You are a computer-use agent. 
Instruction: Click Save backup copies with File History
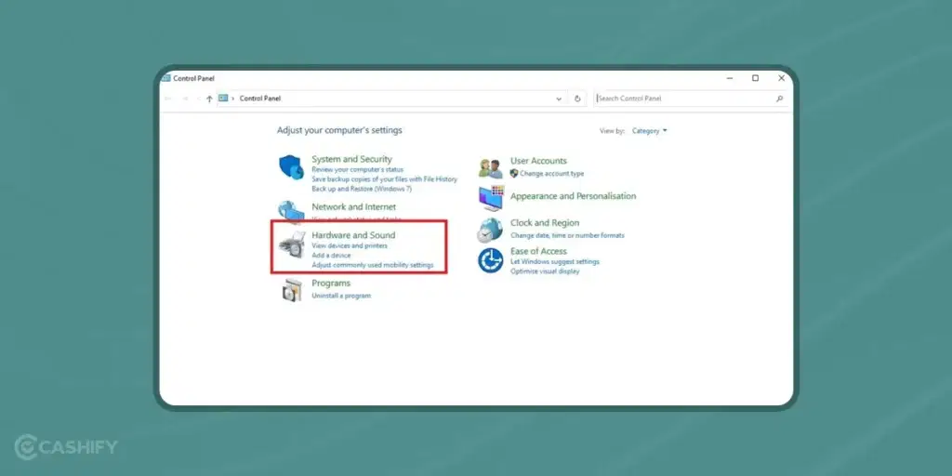[384, 179]
